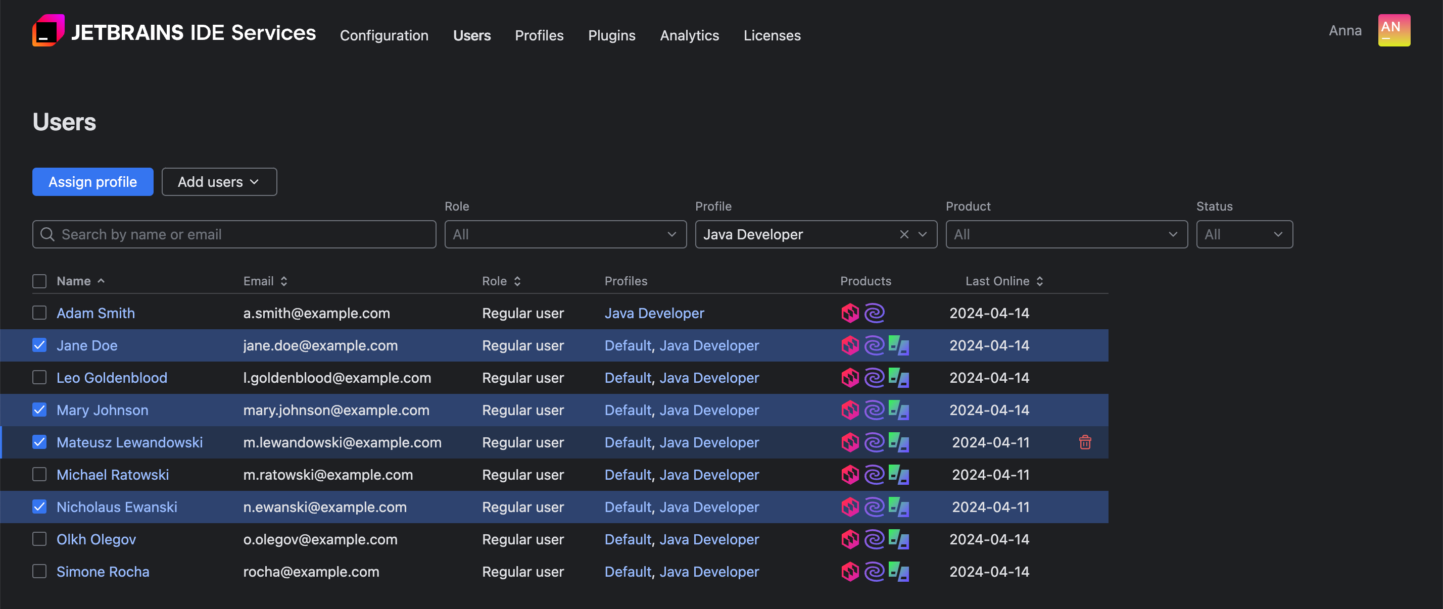
Task: Sort table by Role column header
Action: [501, 281]
